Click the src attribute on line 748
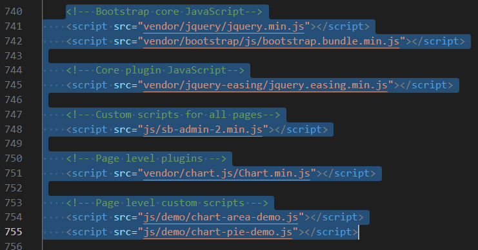This screenshot has width=478, height=250. pyautogui.click(x=123, y=130)
